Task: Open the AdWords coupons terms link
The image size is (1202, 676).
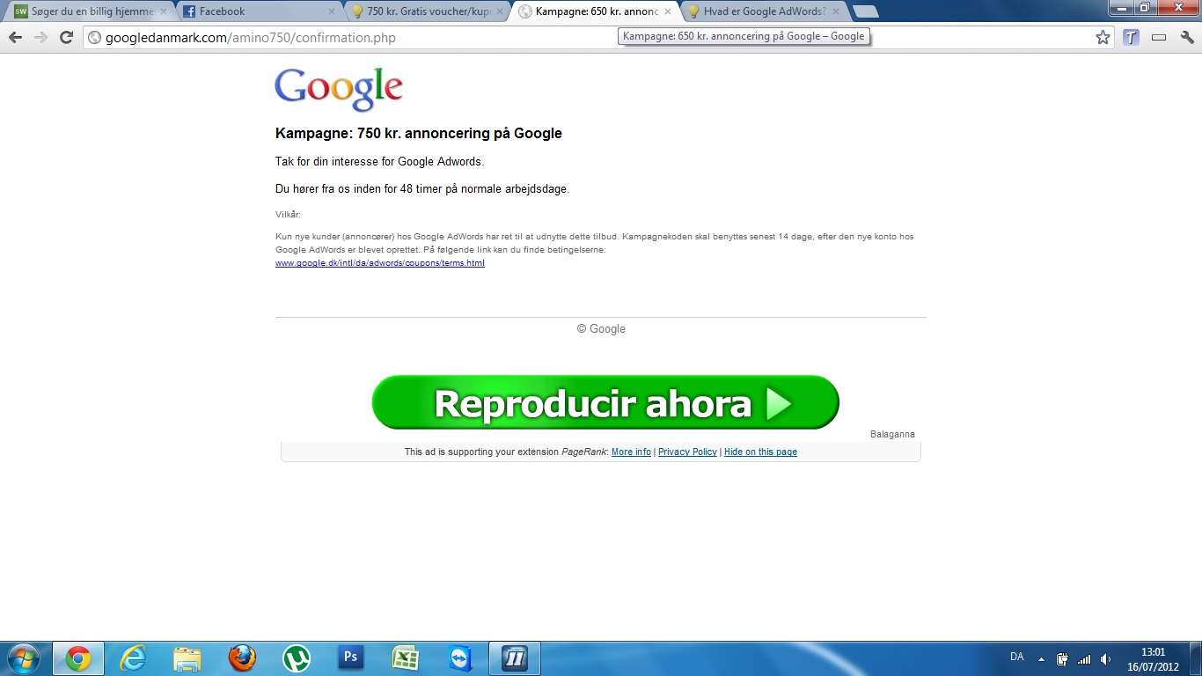Action: pos(380,263)
